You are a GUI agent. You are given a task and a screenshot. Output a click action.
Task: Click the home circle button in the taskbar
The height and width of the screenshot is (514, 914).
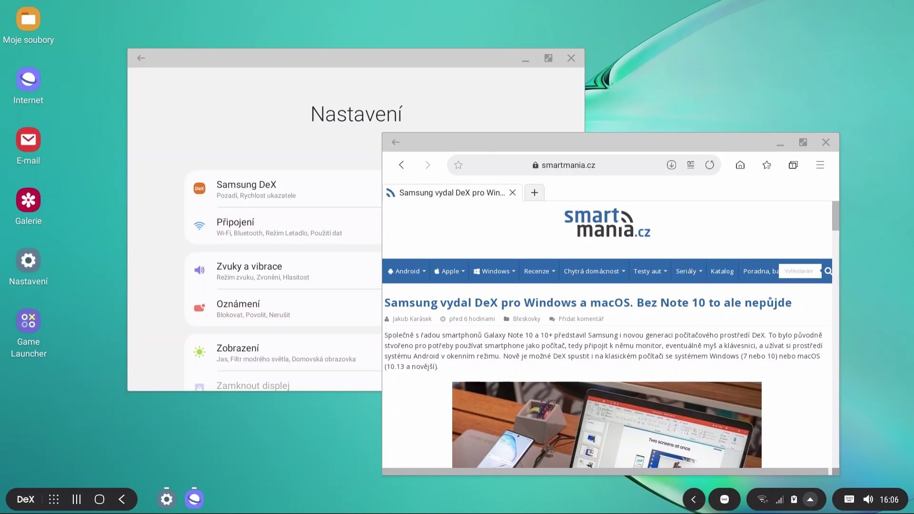[99, 499]
